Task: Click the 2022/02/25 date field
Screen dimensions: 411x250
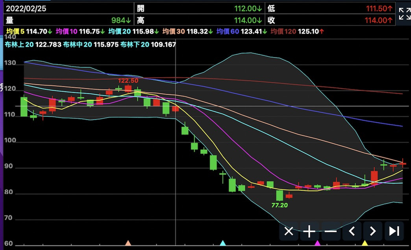Action: 24,8
